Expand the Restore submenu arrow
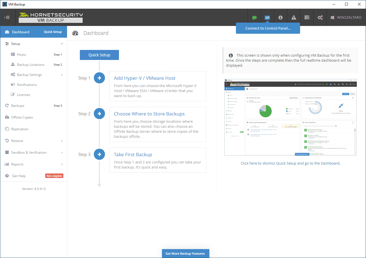366x258 pixels. [62, 141]
